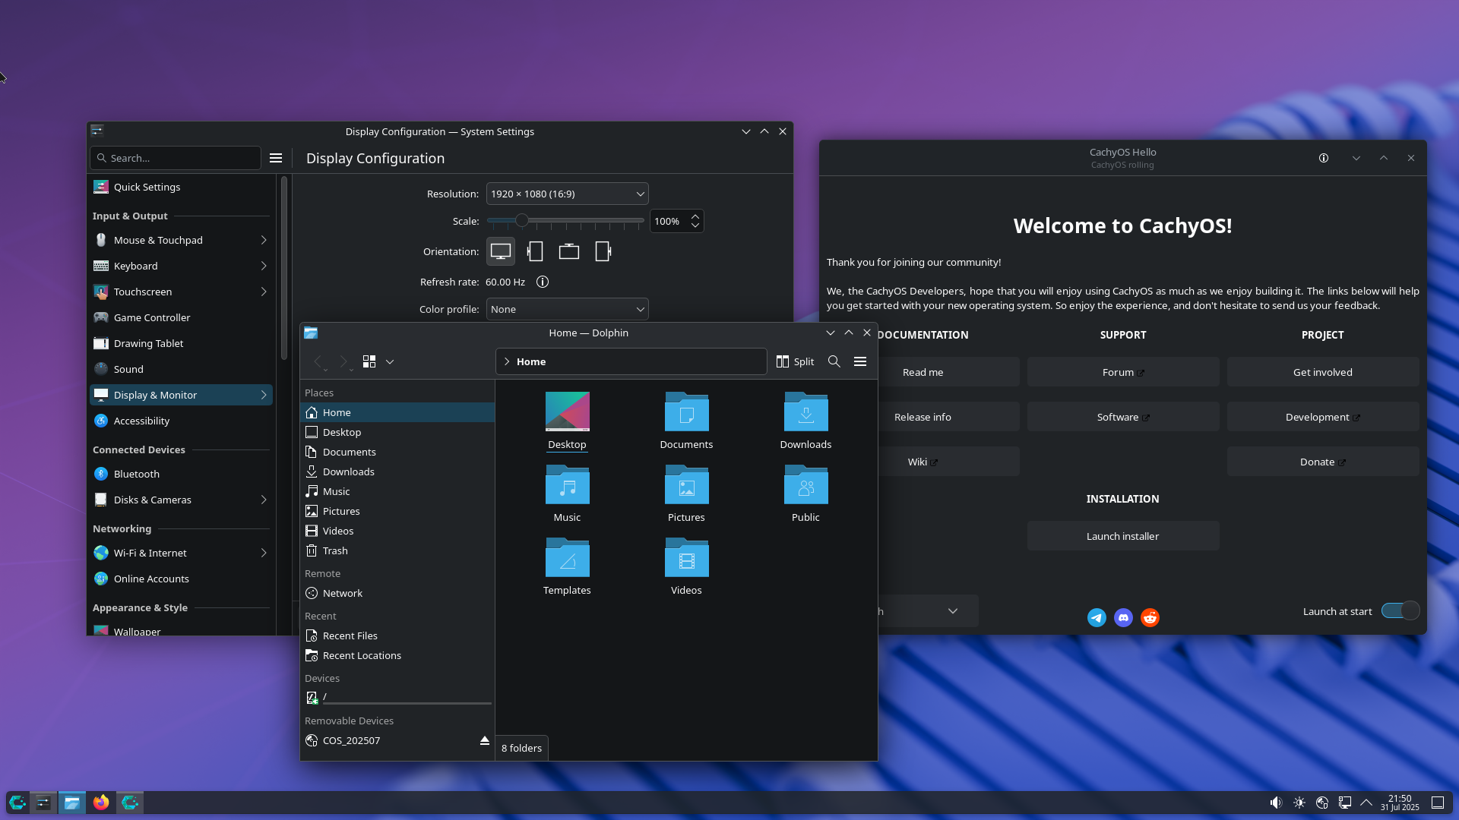The image size is (1459, 820).
Task: Click the refresh rate info icon
Action: 543,282
